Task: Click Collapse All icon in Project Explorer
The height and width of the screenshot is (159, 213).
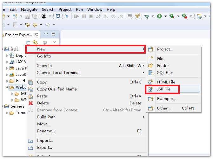Action: pos(28,42)
